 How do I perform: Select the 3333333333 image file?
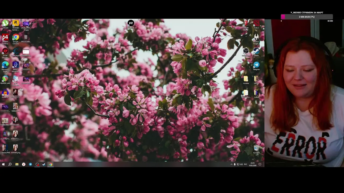26,80
